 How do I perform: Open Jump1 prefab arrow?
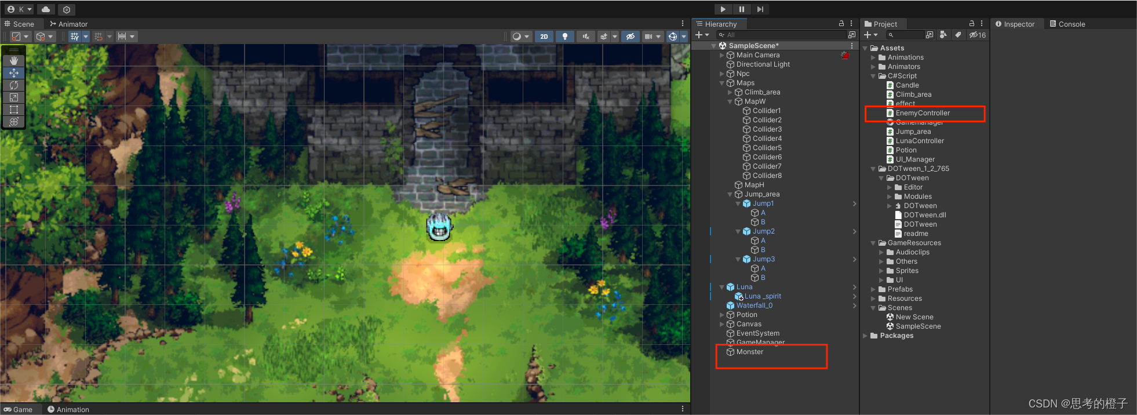[x=854, y=203]
